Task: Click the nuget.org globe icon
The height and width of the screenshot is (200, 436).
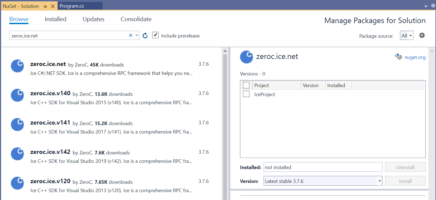Action: coord(399,57)
